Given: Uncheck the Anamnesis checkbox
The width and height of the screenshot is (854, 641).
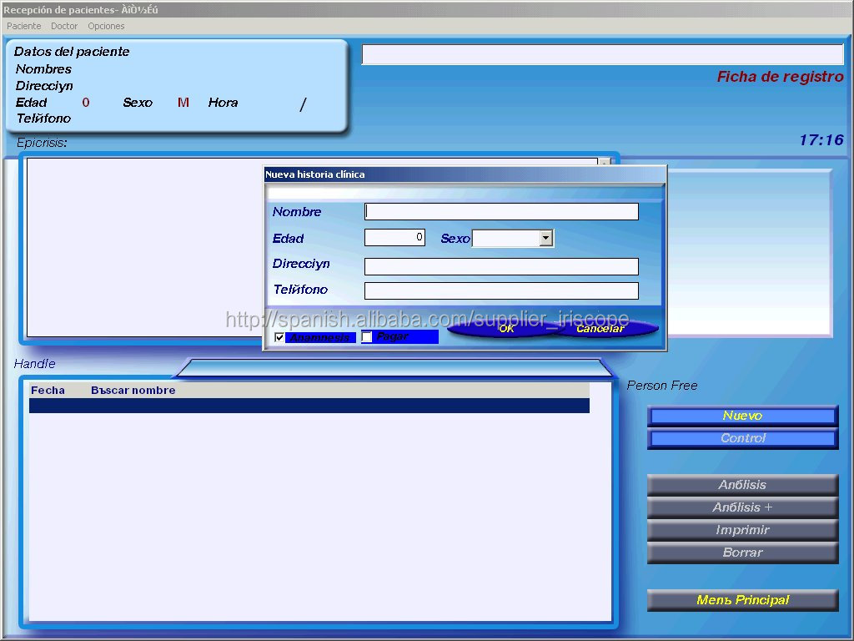Looking at the screenshot, I should [x=279, y=337].
